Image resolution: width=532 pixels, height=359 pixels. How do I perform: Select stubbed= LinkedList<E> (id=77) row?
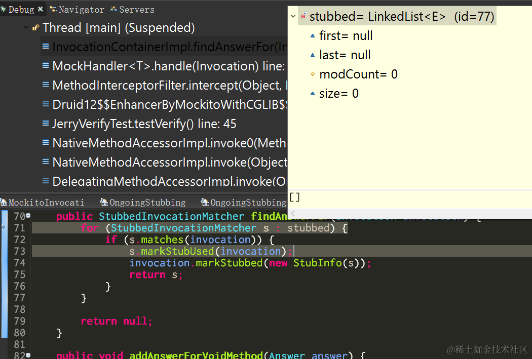point(397,16)
